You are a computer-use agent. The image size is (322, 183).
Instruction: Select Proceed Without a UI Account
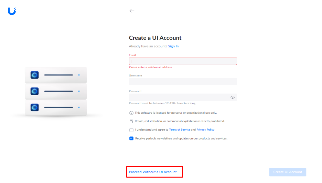[x=153, y=172]
